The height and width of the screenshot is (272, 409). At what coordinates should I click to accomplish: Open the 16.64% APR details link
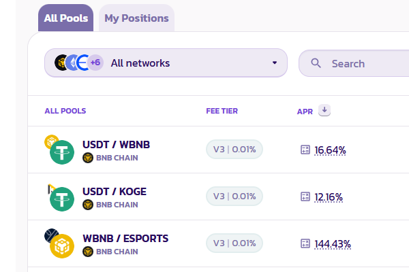pyautogui.click(x=331, y=150)
